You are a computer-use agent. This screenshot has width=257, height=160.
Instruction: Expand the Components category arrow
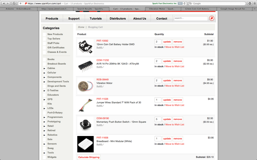click(45, 77)
